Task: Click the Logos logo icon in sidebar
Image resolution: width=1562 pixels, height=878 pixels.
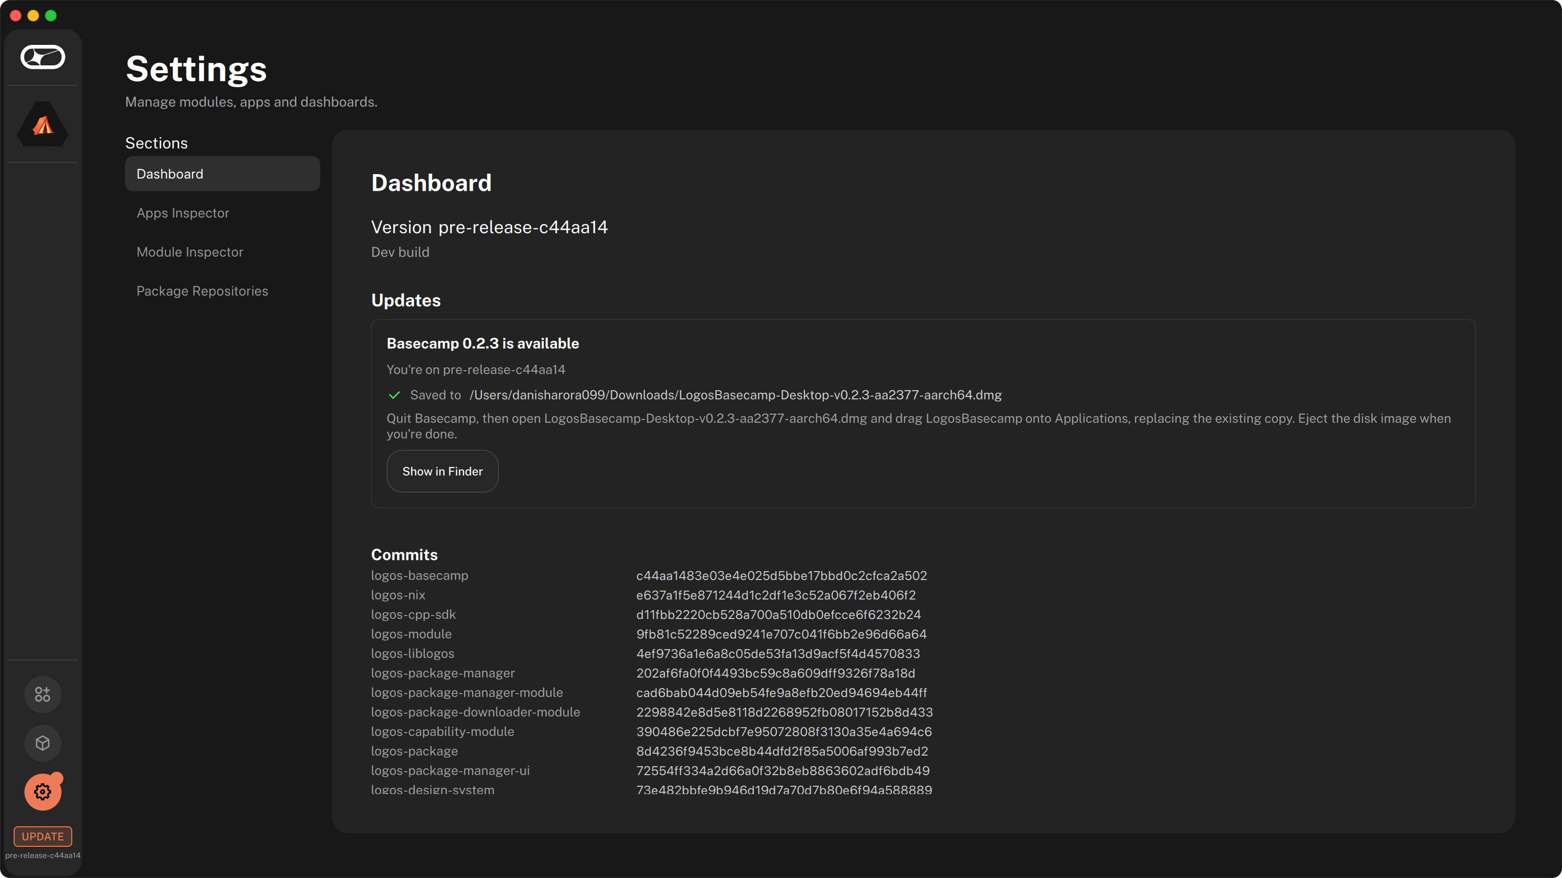Action: pos(42,57)
